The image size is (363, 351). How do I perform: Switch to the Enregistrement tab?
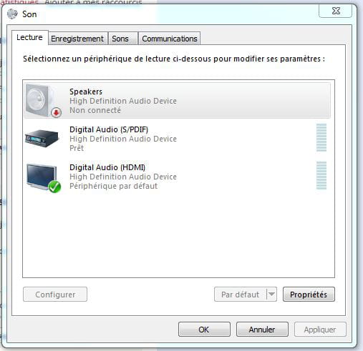78,39
